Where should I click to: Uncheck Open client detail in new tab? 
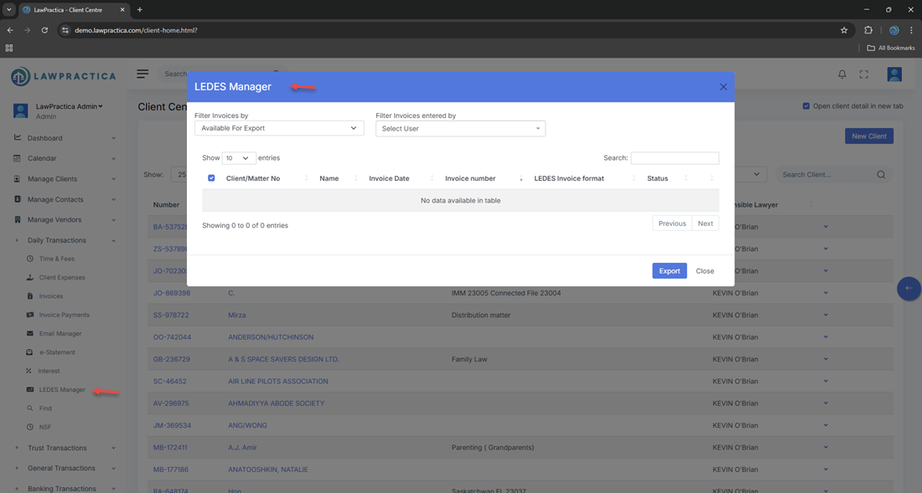(806, 106)
